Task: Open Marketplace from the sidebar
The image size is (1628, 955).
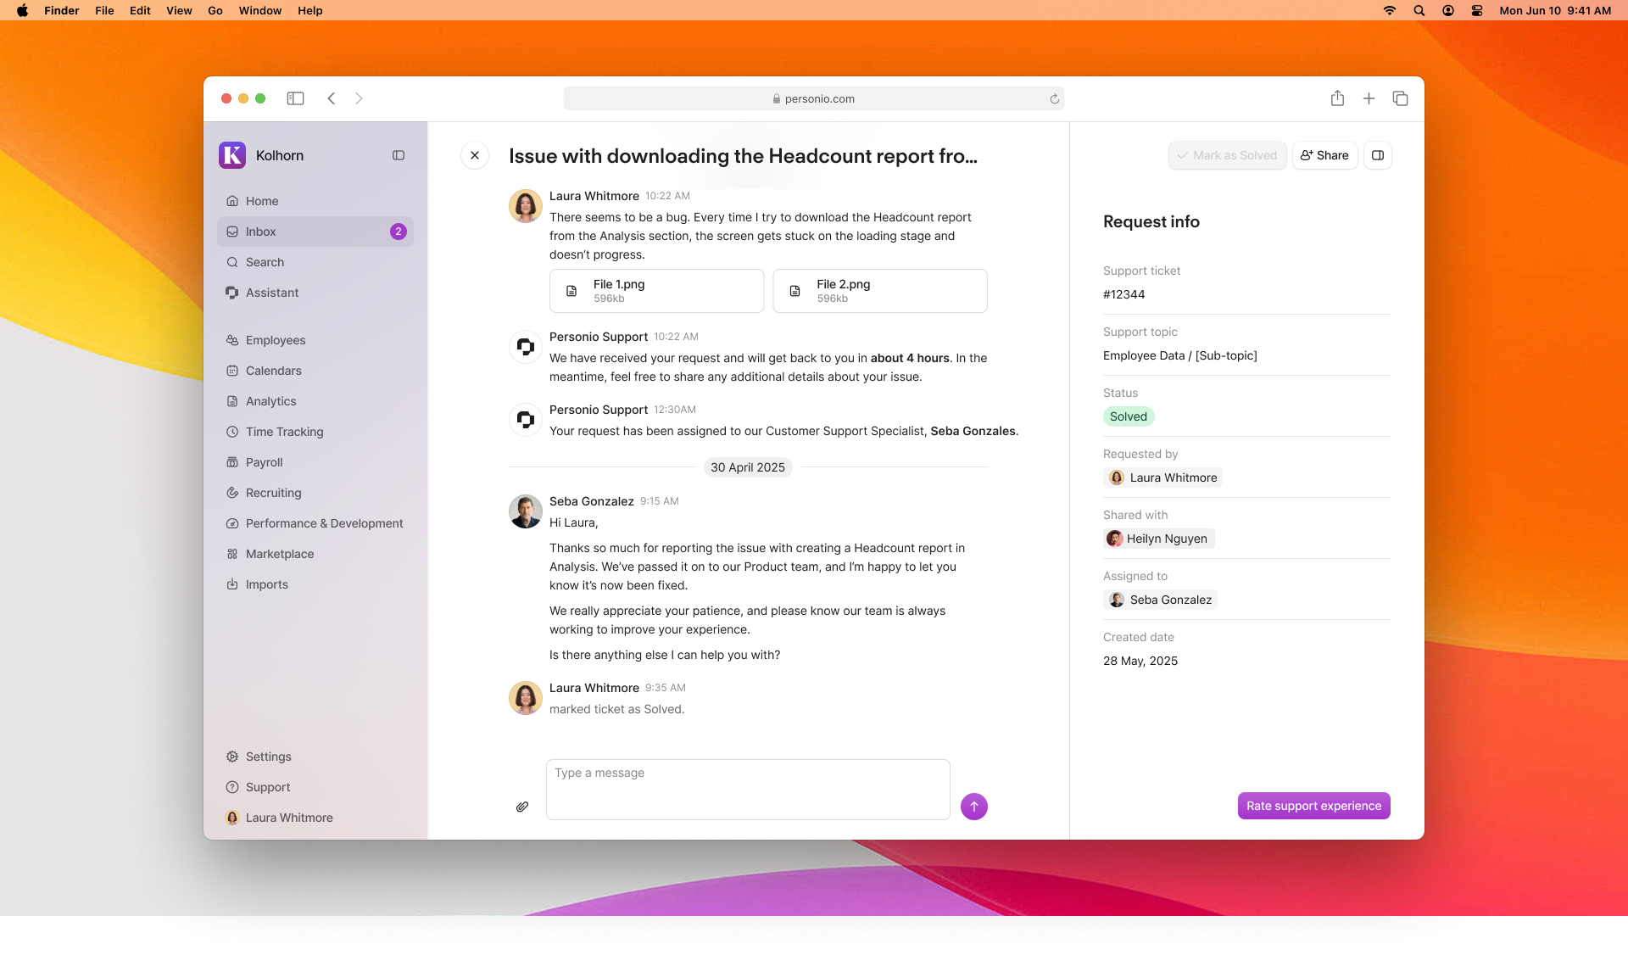Action: 279,554
